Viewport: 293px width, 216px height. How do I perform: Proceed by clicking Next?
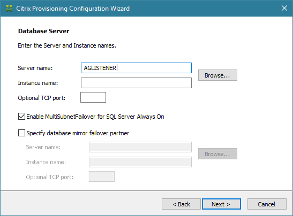(x=221, y=204)
